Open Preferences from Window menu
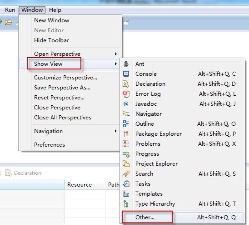This screenshot has width=249, height=225. coord(70,145)
